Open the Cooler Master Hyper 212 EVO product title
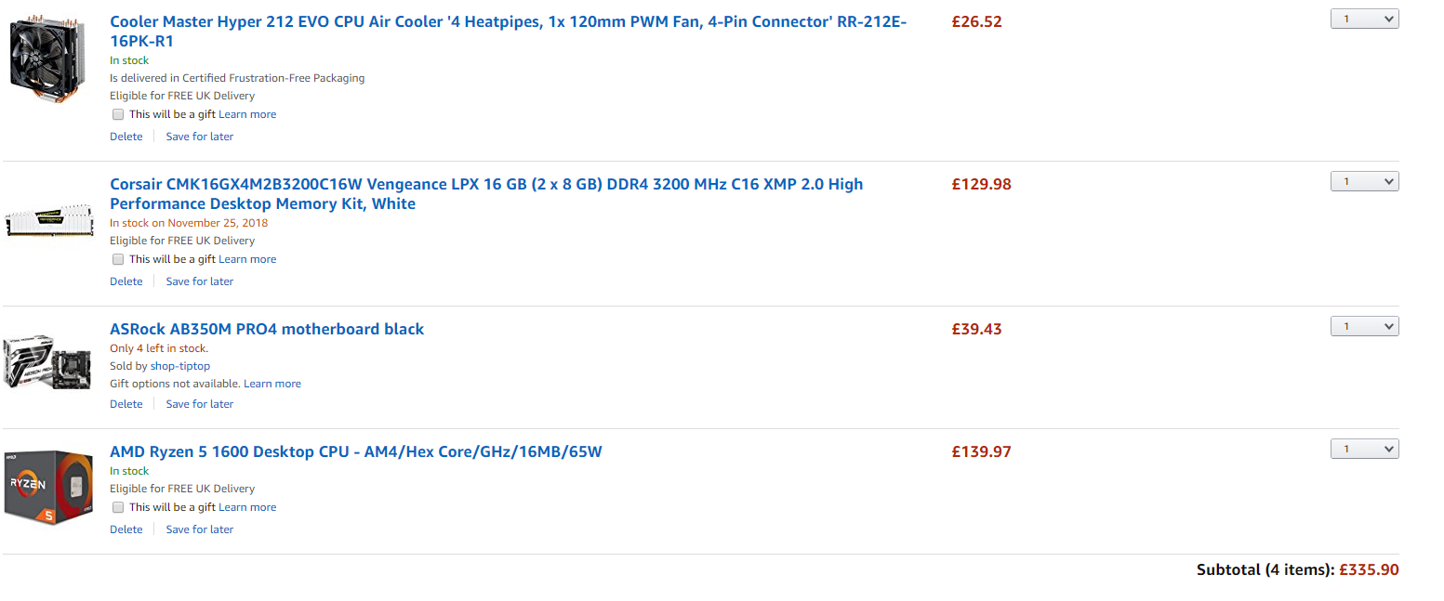Viewport: 1444px width, 601px height. tap(508, 21)
